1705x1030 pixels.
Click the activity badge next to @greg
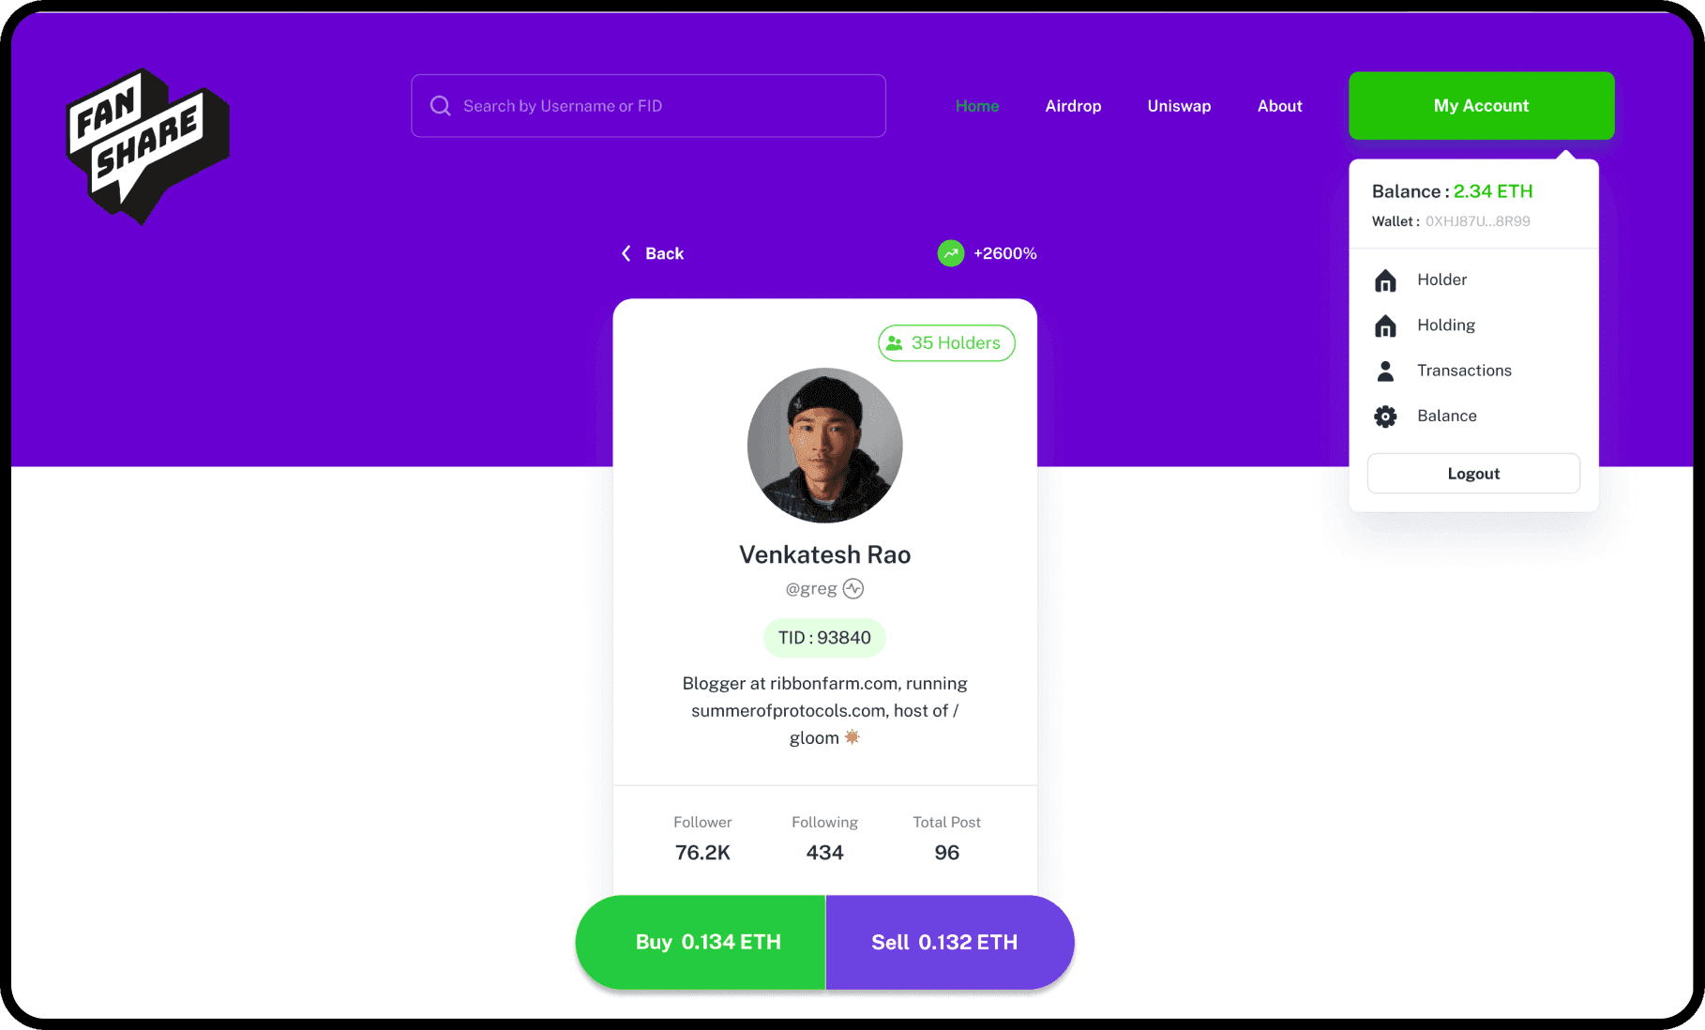tap(852, 588)
